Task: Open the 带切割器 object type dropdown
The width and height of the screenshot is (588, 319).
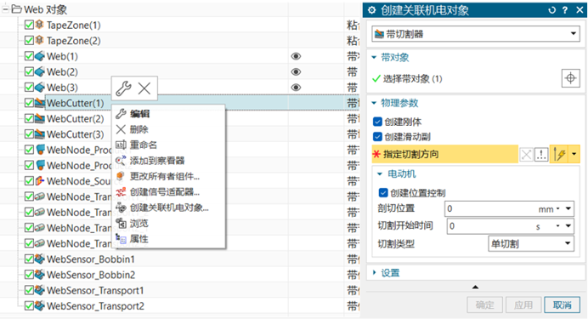Action: coord(476,34)
